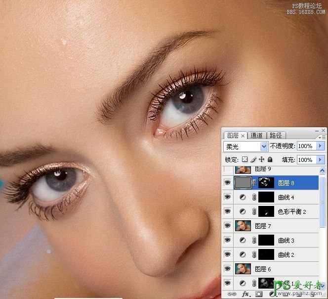The height and width of the screenshot is (299, 328).
Task: Minimize the layers panel
Action: (x=317, y=131)
